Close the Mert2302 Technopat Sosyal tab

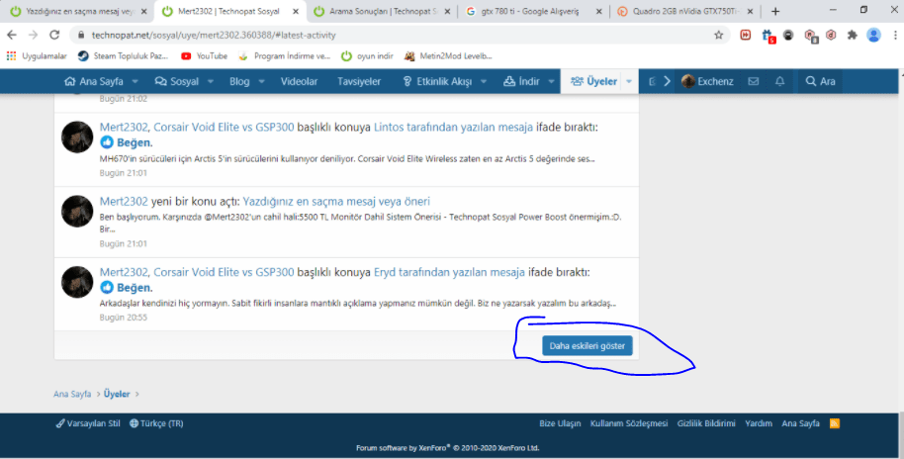[296, 12]
